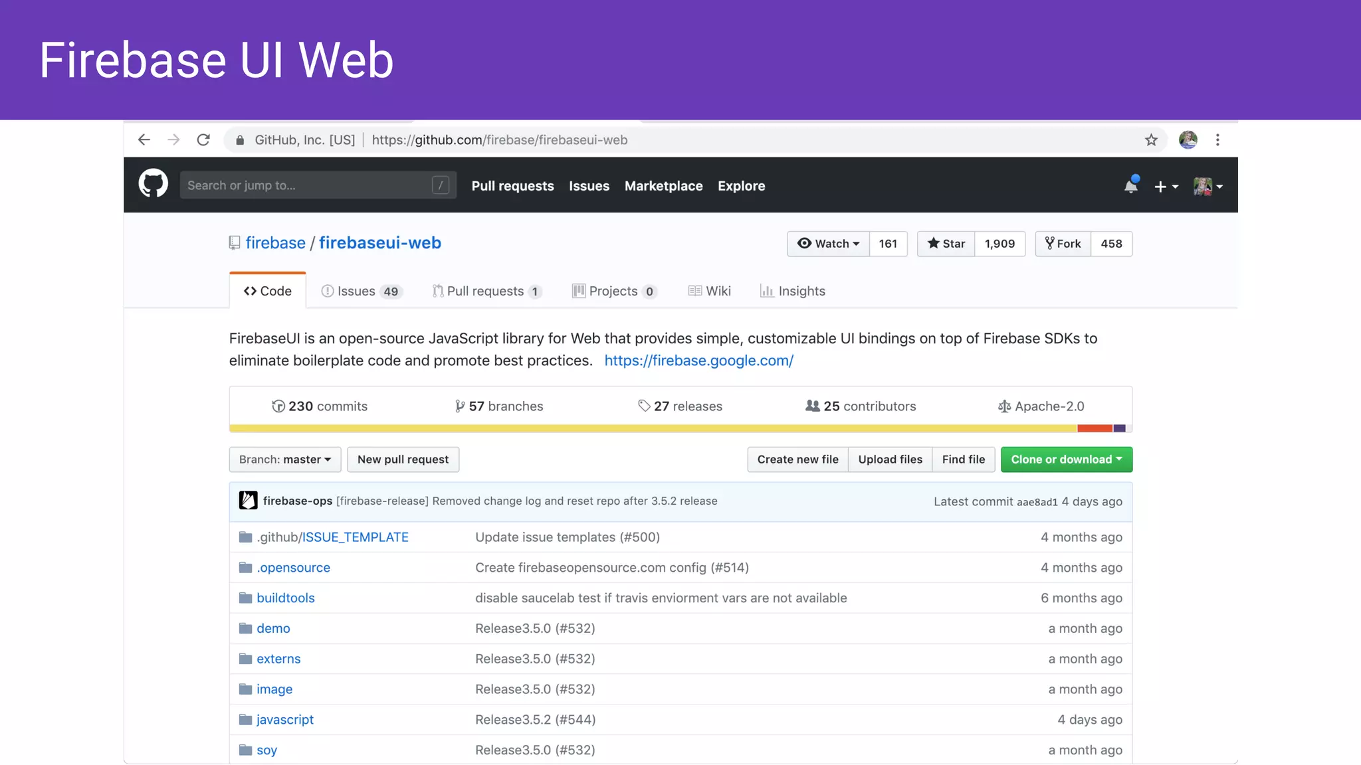Viewport: 1361px width, 765px height.
Task: Click the folder icon beside .opensource
Action: [x=245, y=567]
